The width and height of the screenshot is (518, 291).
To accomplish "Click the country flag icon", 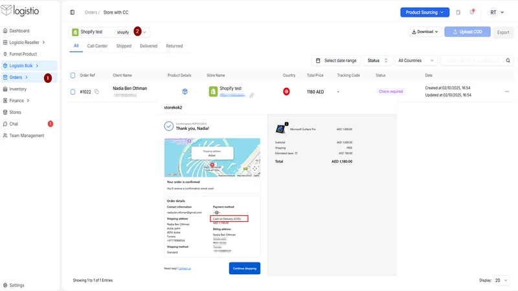I will (286, 91).
